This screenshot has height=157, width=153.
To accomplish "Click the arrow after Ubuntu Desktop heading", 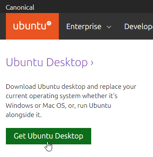I will coord(92,63).
